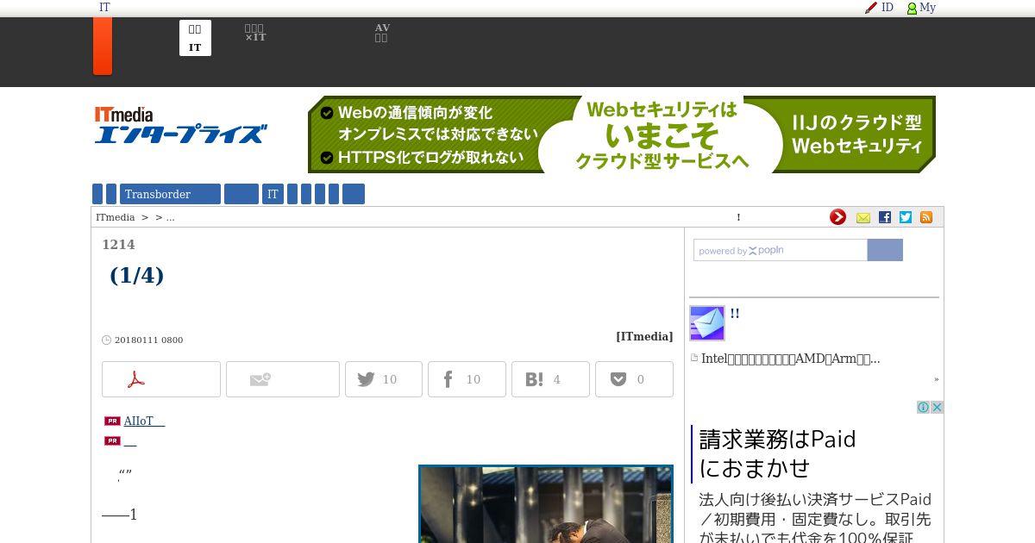This screenshot has height=543, width=1035.
Task: Share on Facebook with count 10
Action: [467, 379]
